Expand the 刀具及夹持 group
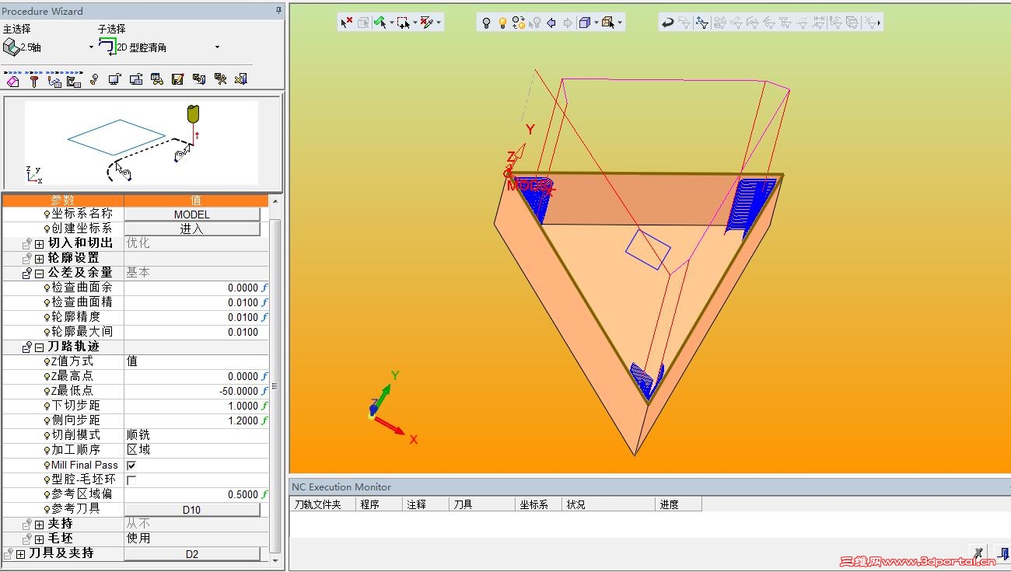The width and height of the screenshot is (1011, 572). 21,554
